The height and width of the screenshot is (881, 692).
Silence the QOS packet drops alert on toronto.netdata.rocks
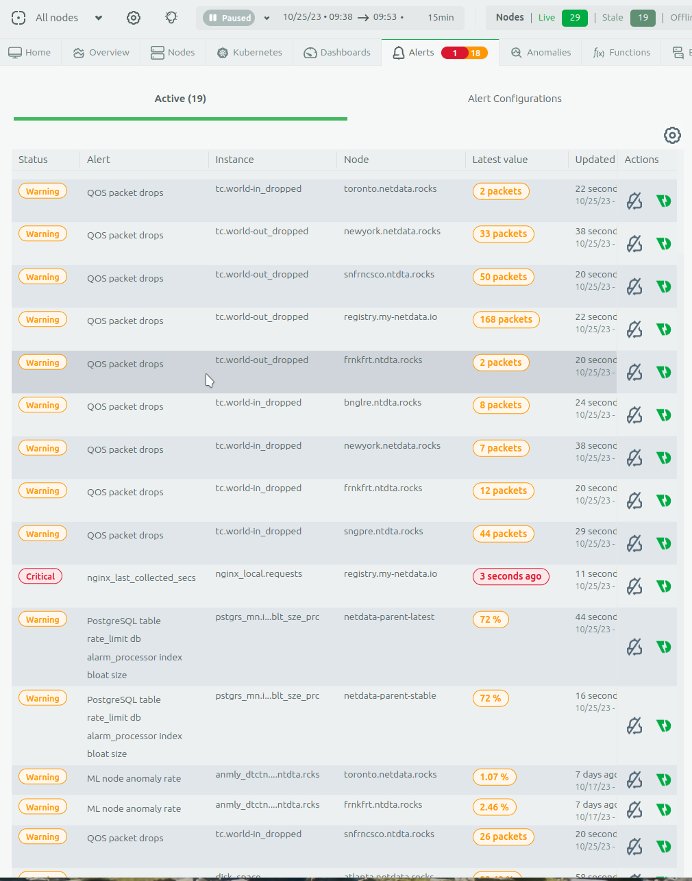pos(634,201)
